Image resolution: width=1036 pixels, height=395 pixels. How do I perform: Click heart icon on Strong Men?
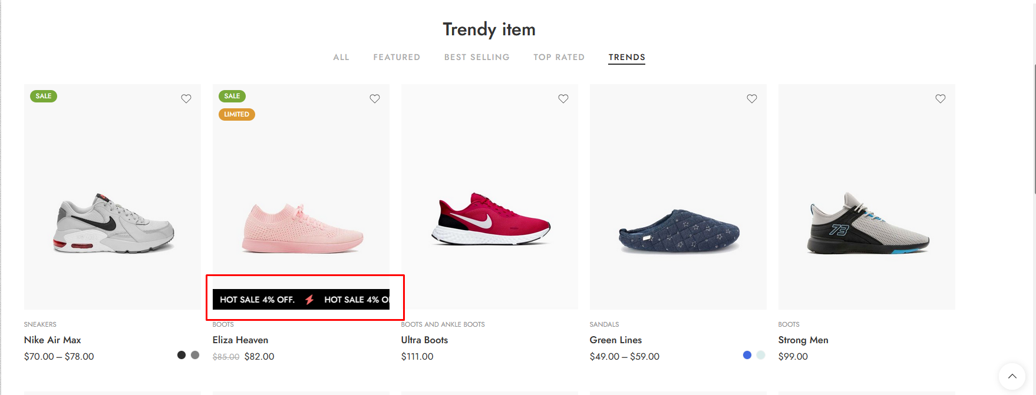(x=941, y=99)
